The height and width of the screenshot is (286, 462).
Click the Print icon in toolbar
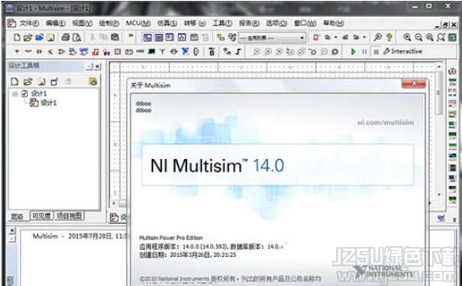click(x=66, y=37)
